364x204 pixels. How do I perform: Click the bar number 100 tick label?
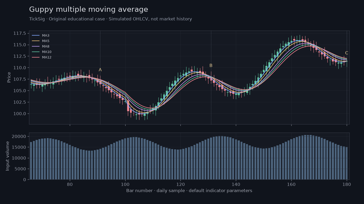pyautogui.click(x=125, y=184)
